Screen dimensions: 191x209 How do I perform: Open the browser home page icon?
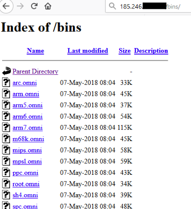tap(48, 6)
